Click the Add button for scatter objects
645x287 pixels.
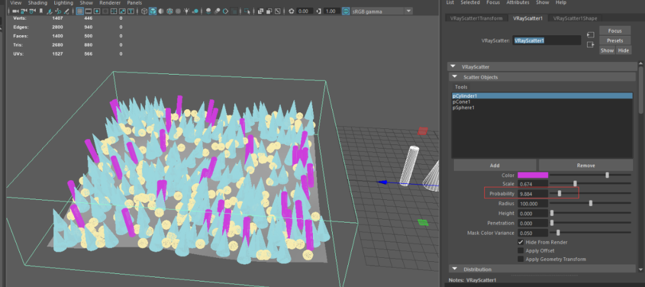[494, 165]
